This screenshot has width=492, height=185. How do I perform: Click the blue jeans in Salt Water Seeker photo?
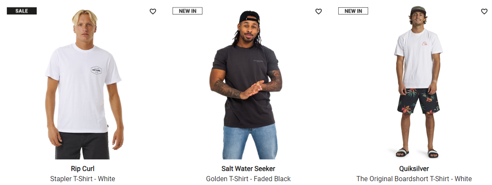tap(250, 142)
